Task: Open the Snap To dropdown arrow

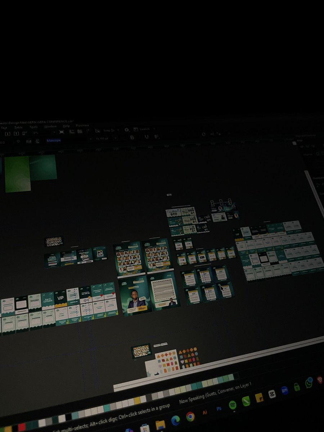Action: pos(117,130)
